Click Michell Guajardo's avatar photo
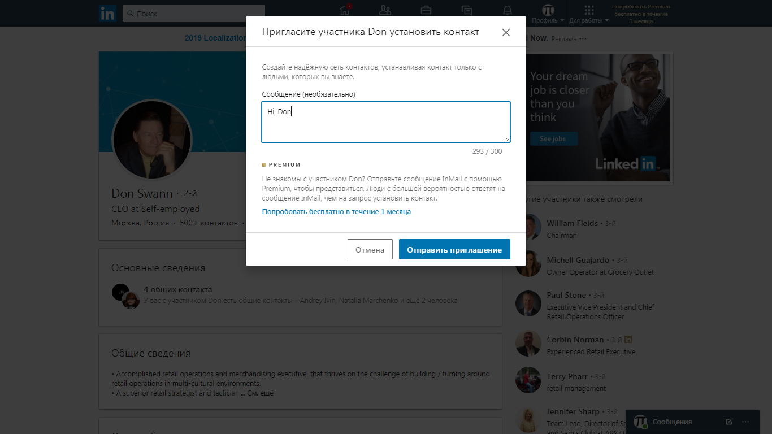This screenshot has width=772, height=434. (528, 263)
